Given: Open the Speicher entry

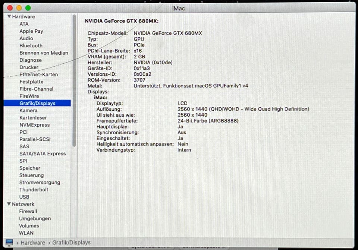Looking at the screenshot, I should [30, 168].
